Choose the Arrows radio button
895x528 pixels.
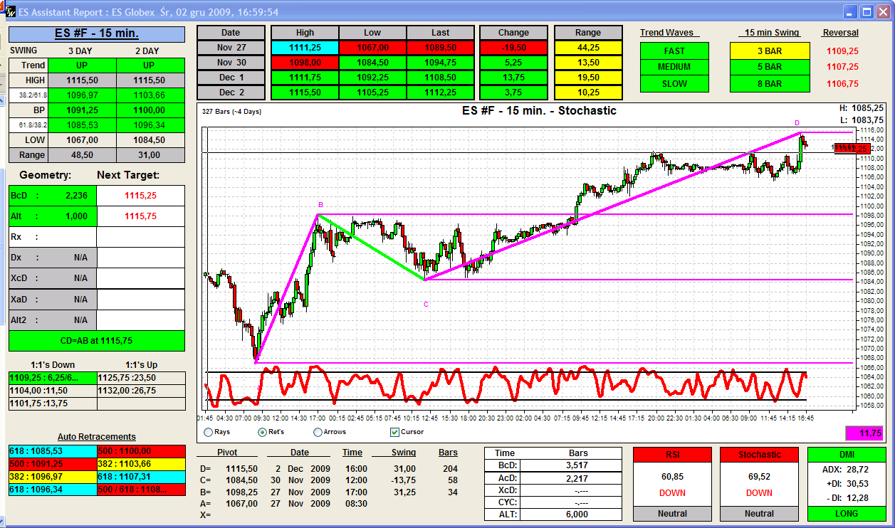click(318, 432)
